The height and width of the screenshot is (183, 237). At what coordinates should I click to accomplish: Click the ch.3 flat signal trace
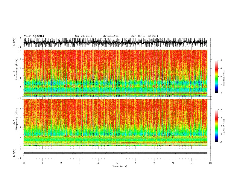(x=115, y=153)
